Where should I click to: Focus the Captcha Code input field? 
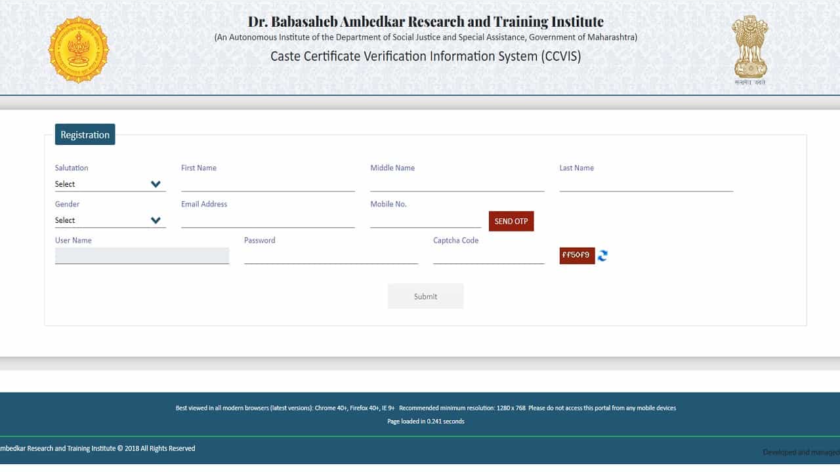point(488,256)
